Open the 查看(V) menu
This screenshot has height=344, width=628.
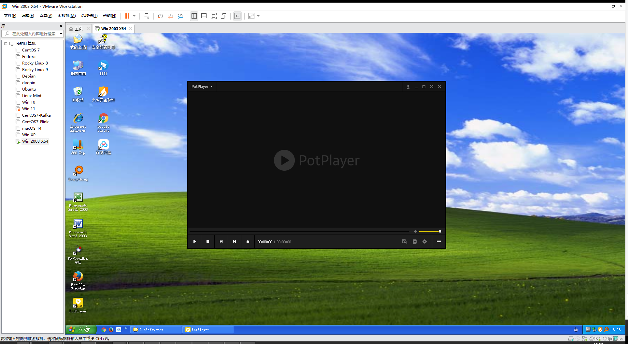coord(46,16)
